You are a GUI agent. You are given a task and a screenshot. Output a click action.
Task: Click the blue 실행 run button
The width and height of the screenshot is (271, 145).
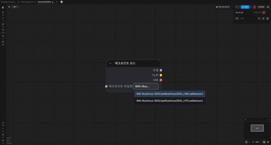(245, 7)
